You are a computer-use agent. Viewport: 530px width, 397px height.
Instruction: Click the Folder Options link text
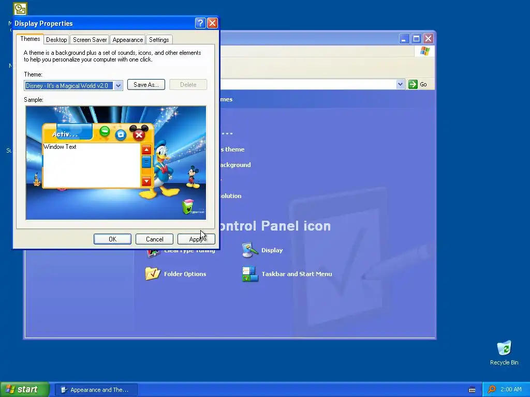click(x=185, y=274)
